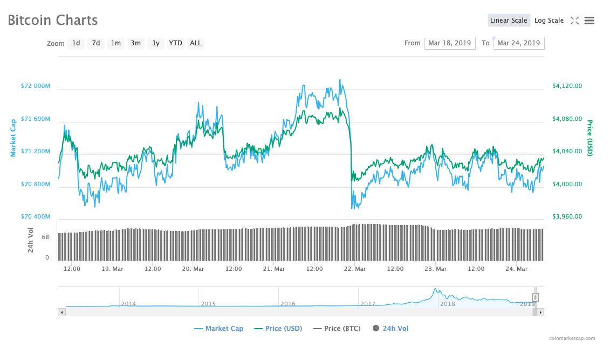Viewport: 610px width, 347px height.
Task: Toggle the 24h Vol legend circle
Action: point(375,328)
